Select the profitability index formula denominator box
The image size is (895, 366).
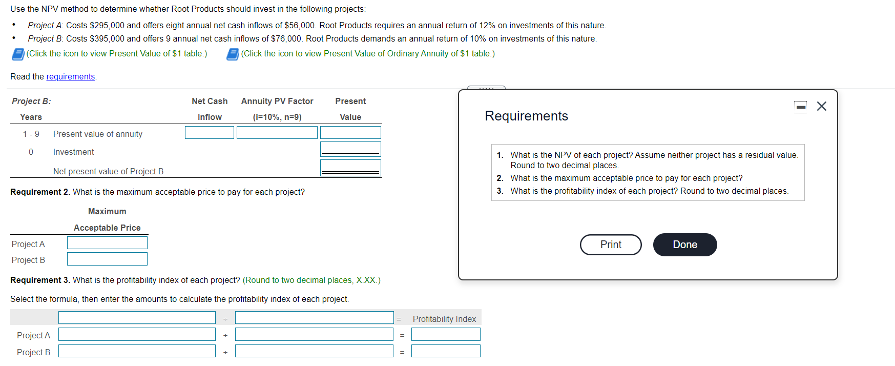click(x=314, y=317)
